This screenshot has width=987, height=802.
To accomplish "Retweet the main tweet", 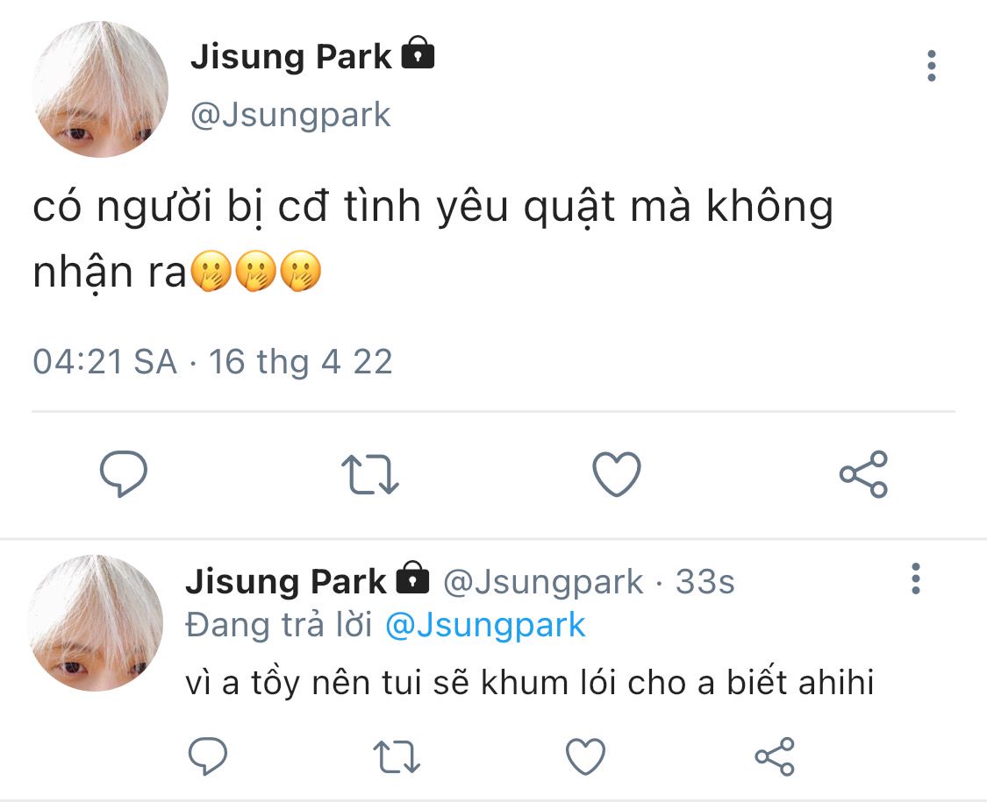I will coord(369,474).
